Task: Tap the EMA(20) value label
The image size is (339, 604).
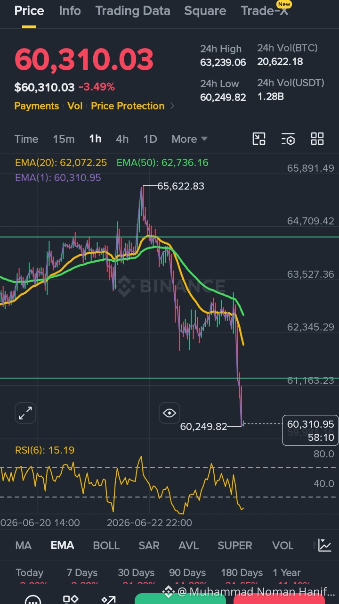Action: click(x=61, y=163)
